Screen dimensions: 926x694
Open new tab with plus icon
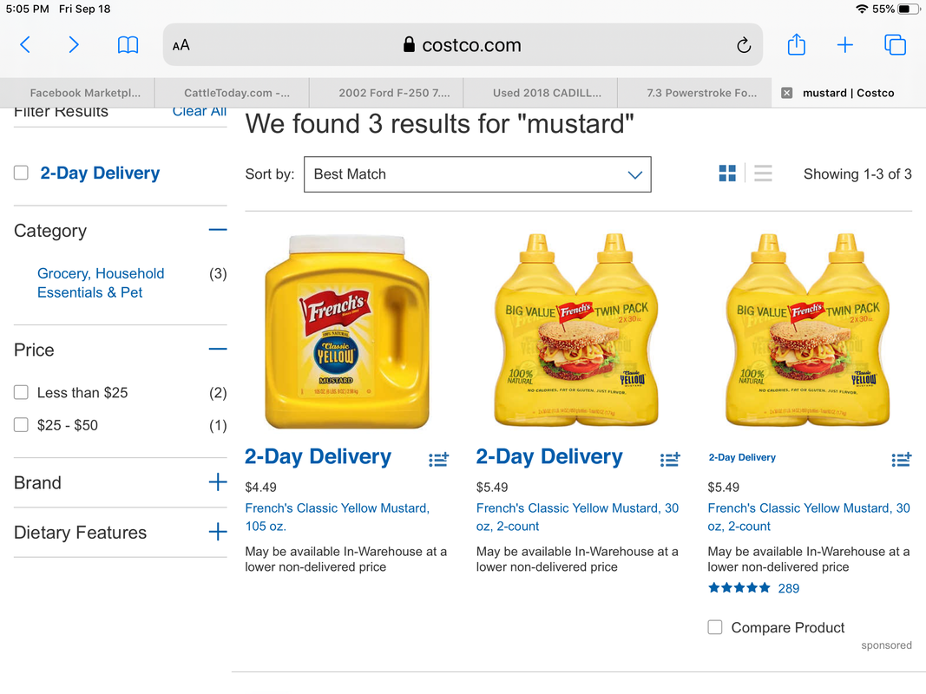pos(845,45)
